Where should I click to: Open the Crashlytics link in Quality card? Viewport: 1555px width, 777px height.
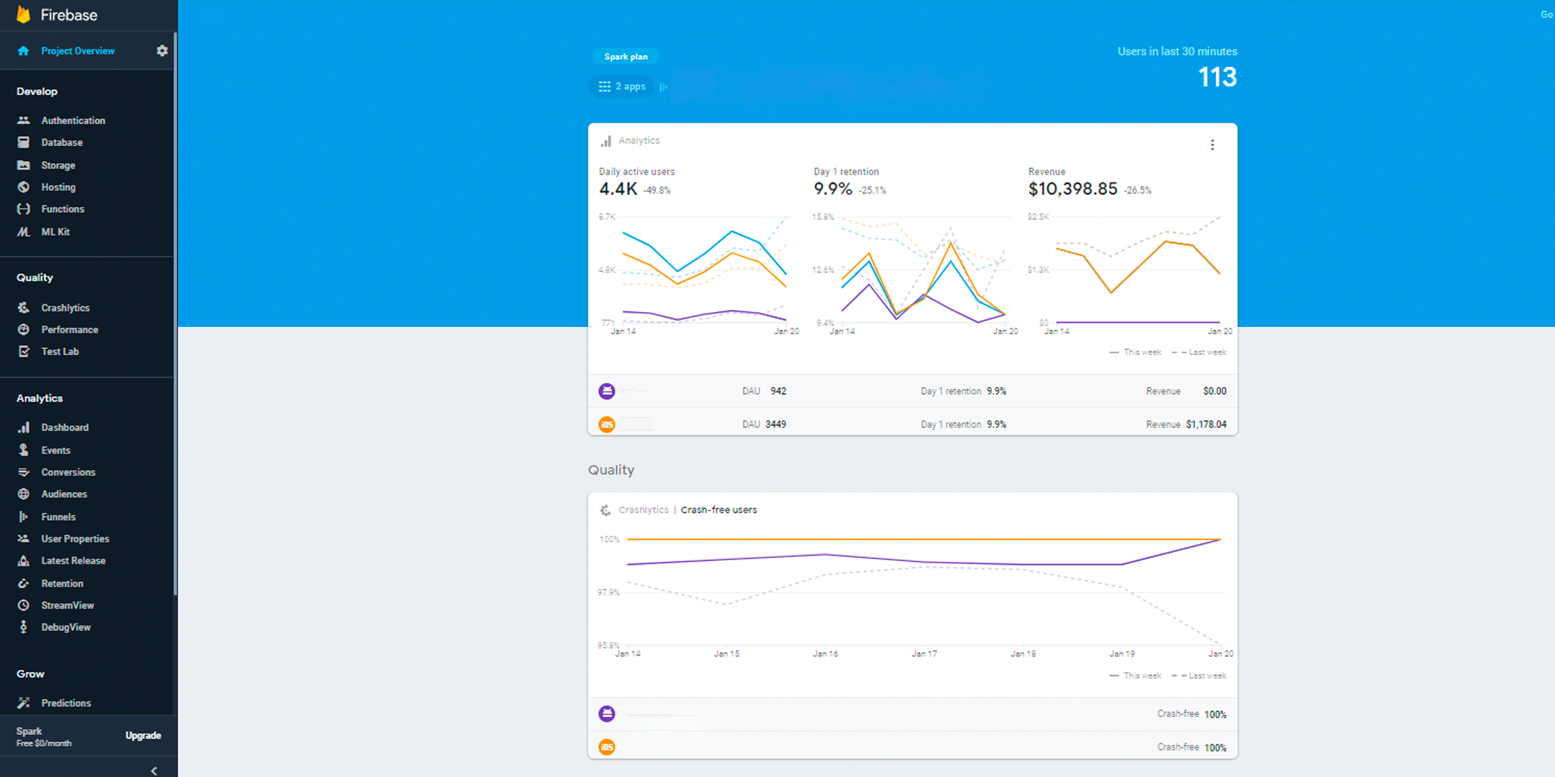[x=643, y=510]
